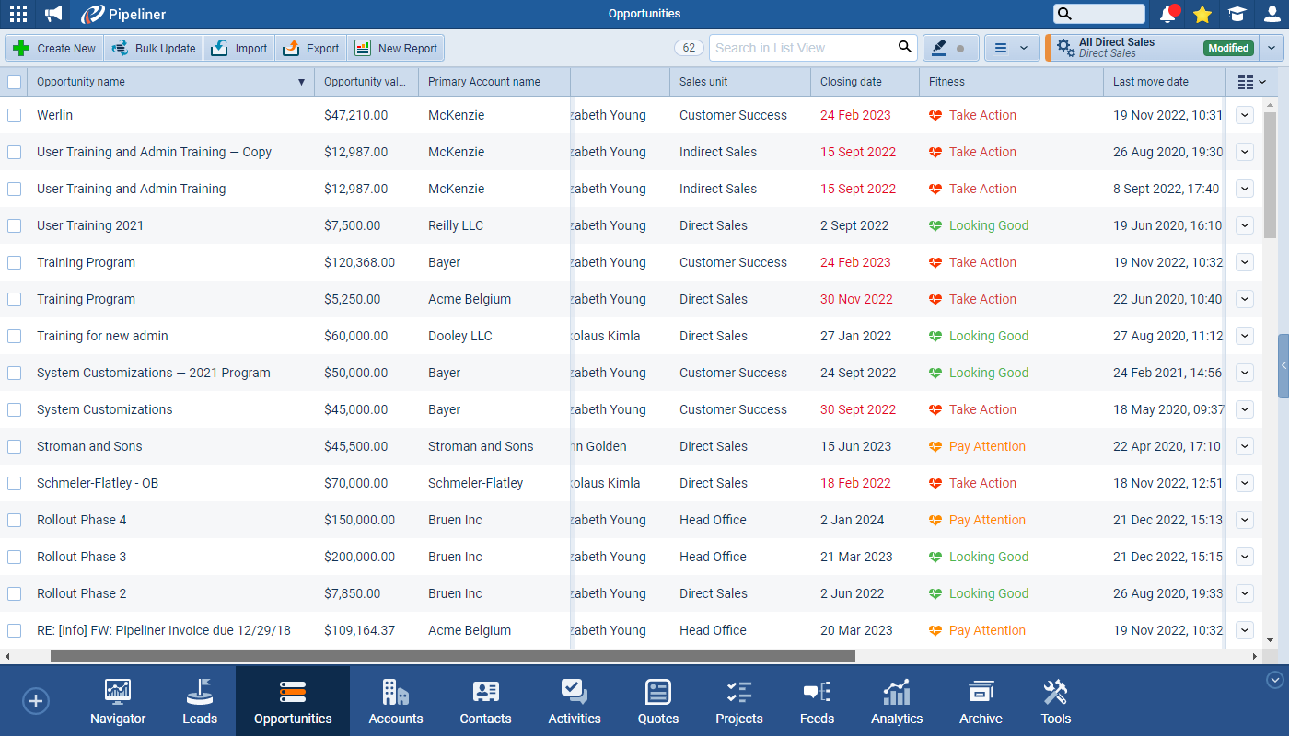The width and height of the screenshot is (1289, 736).
Task: Check the box for Werlin opportunity
Action: point(15,115)
